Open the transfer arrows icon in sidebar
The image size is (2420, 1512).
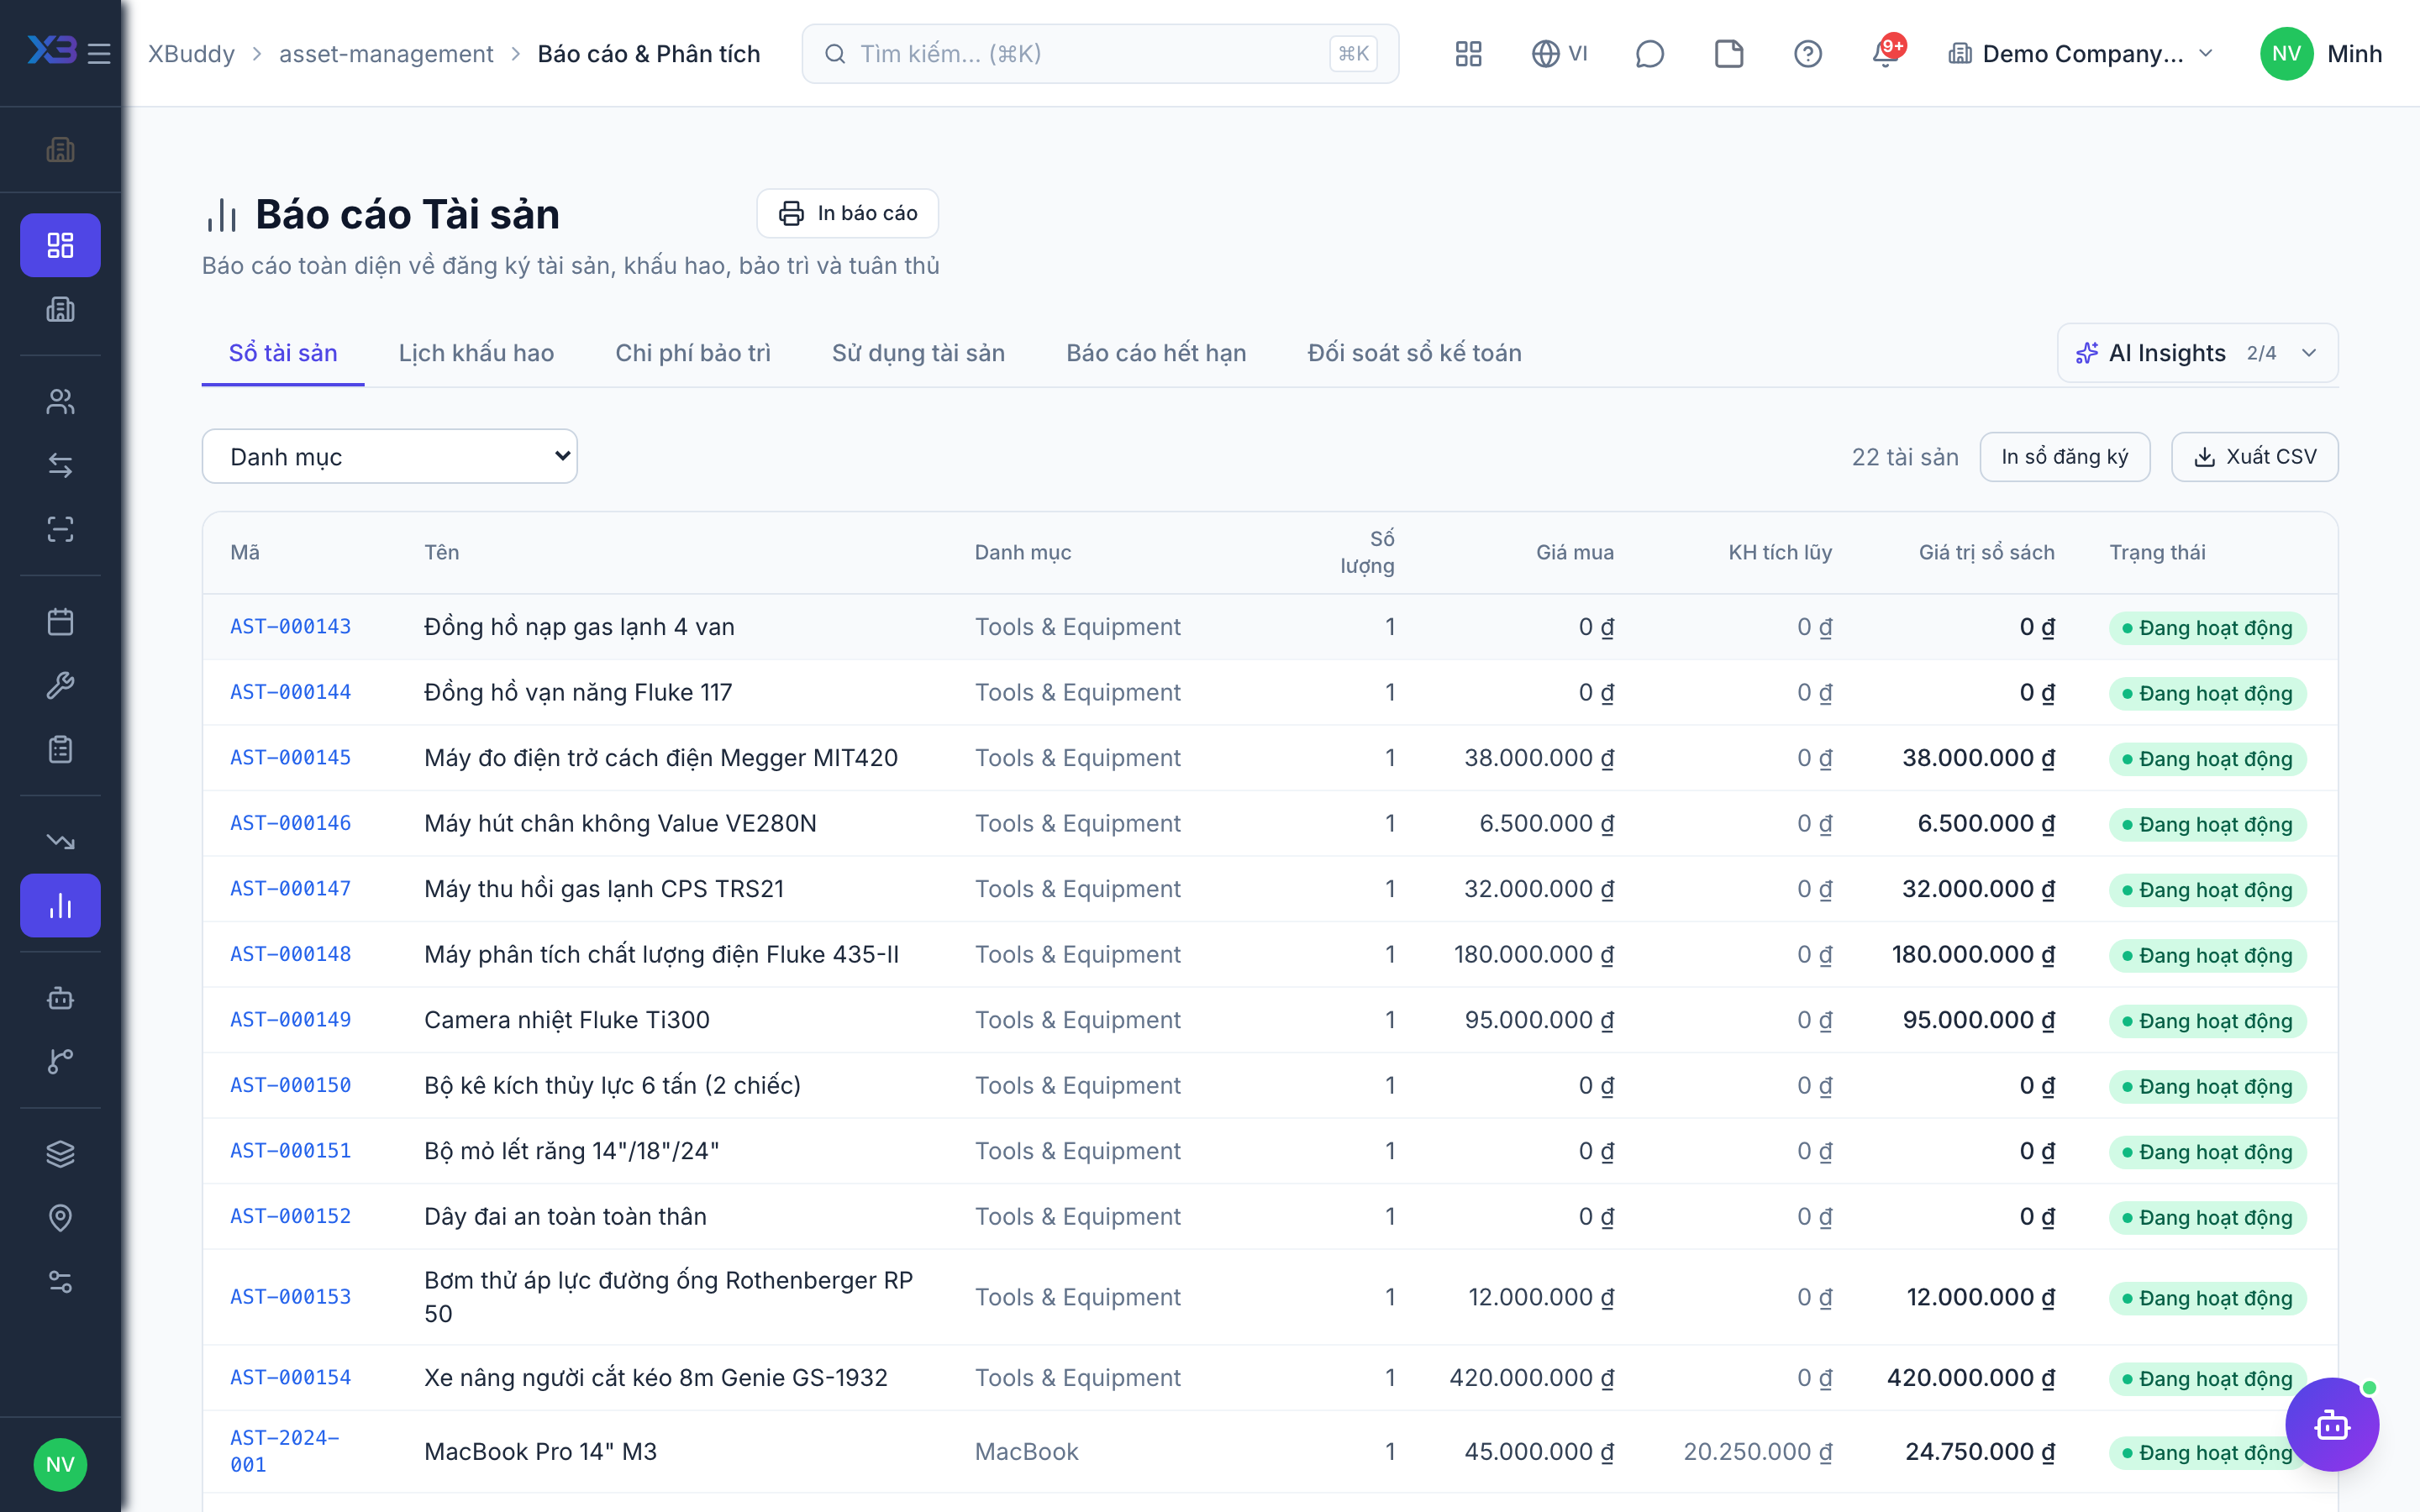(x=60, y=465)
